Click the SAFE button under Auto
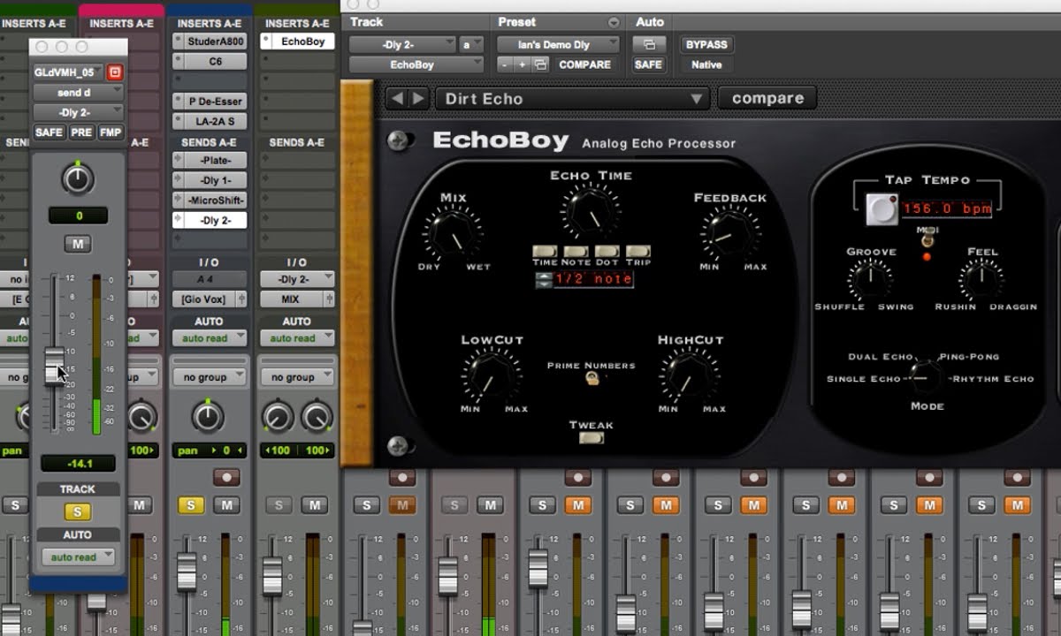 point(649,64)
